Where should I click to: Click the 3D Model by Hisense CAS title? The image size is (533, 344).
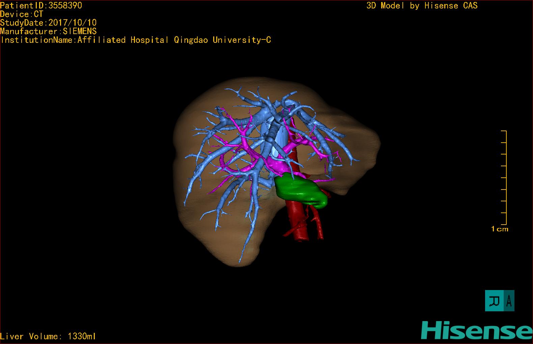[422, 6]
